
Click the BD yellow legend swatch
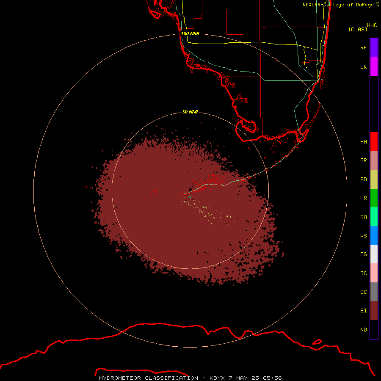pyautogui.click(x=374, y=179)
